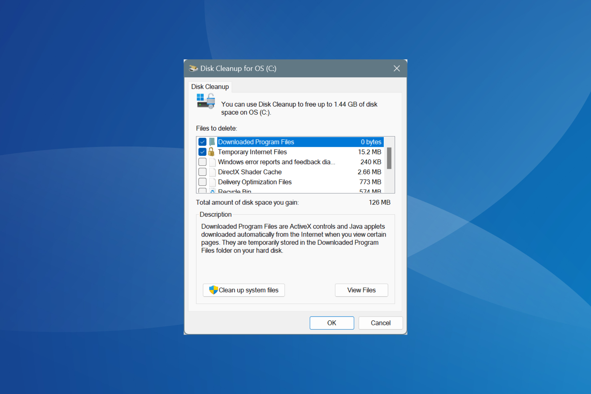Click the 0 bytes size value

click(x=371, y=142)
